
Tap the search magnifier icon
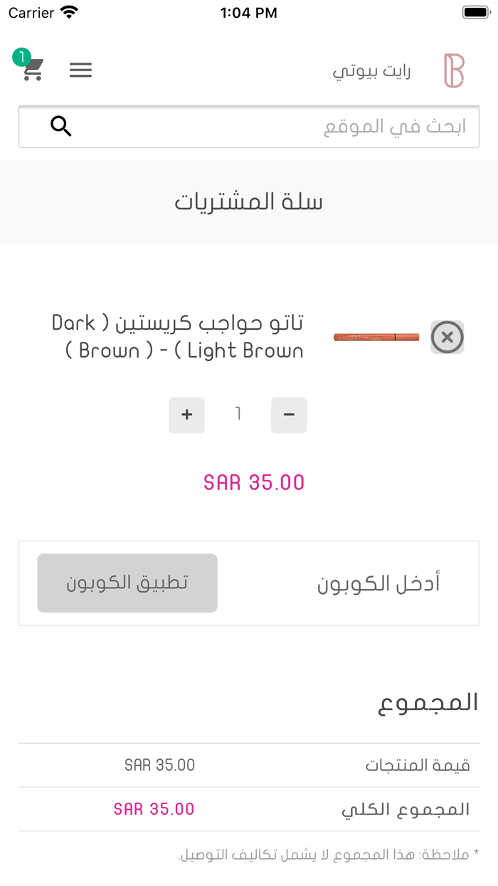point(60,125)
